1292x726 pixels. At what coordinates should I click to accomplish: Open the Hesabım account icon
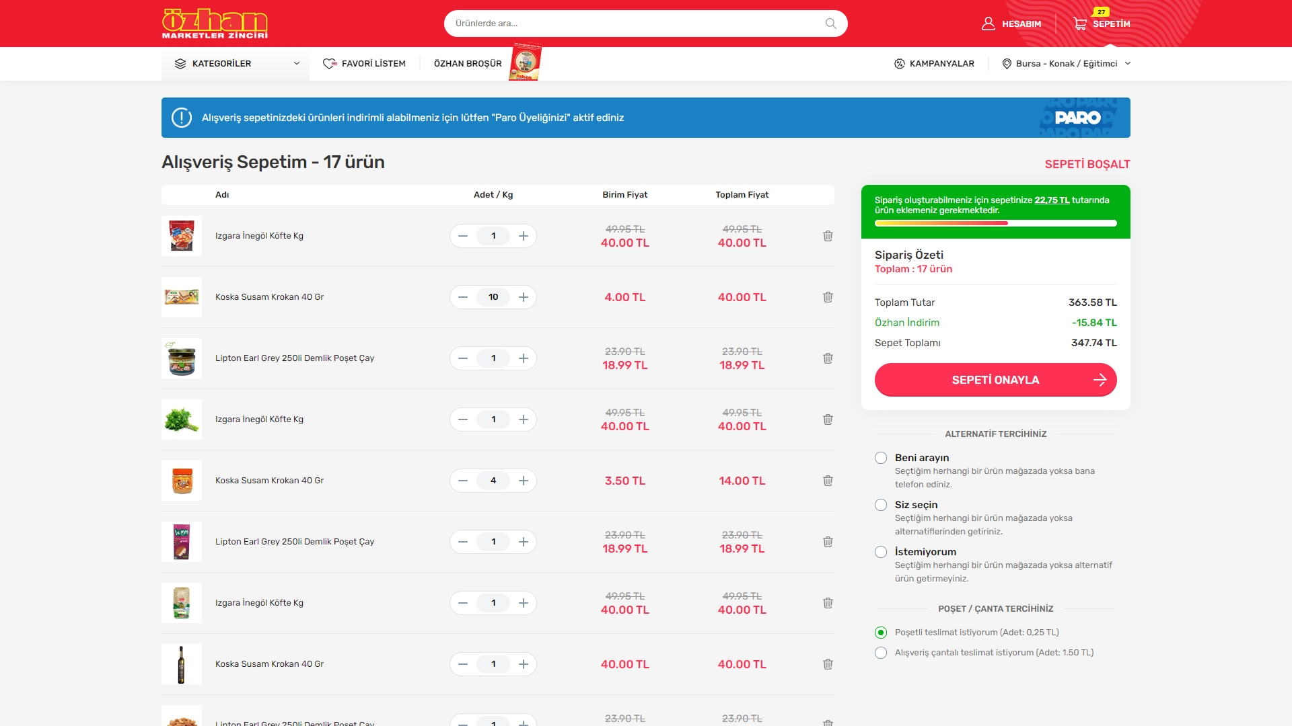(x=988, y=24)
